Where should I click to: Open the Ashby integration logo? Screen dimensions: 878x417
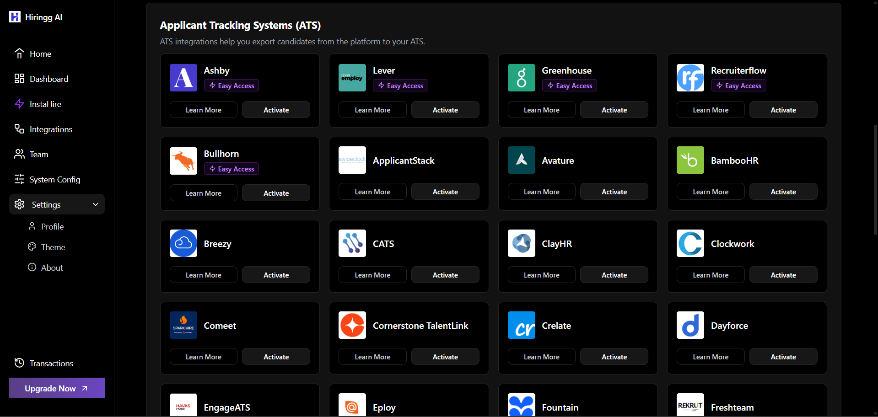point(183,78)
